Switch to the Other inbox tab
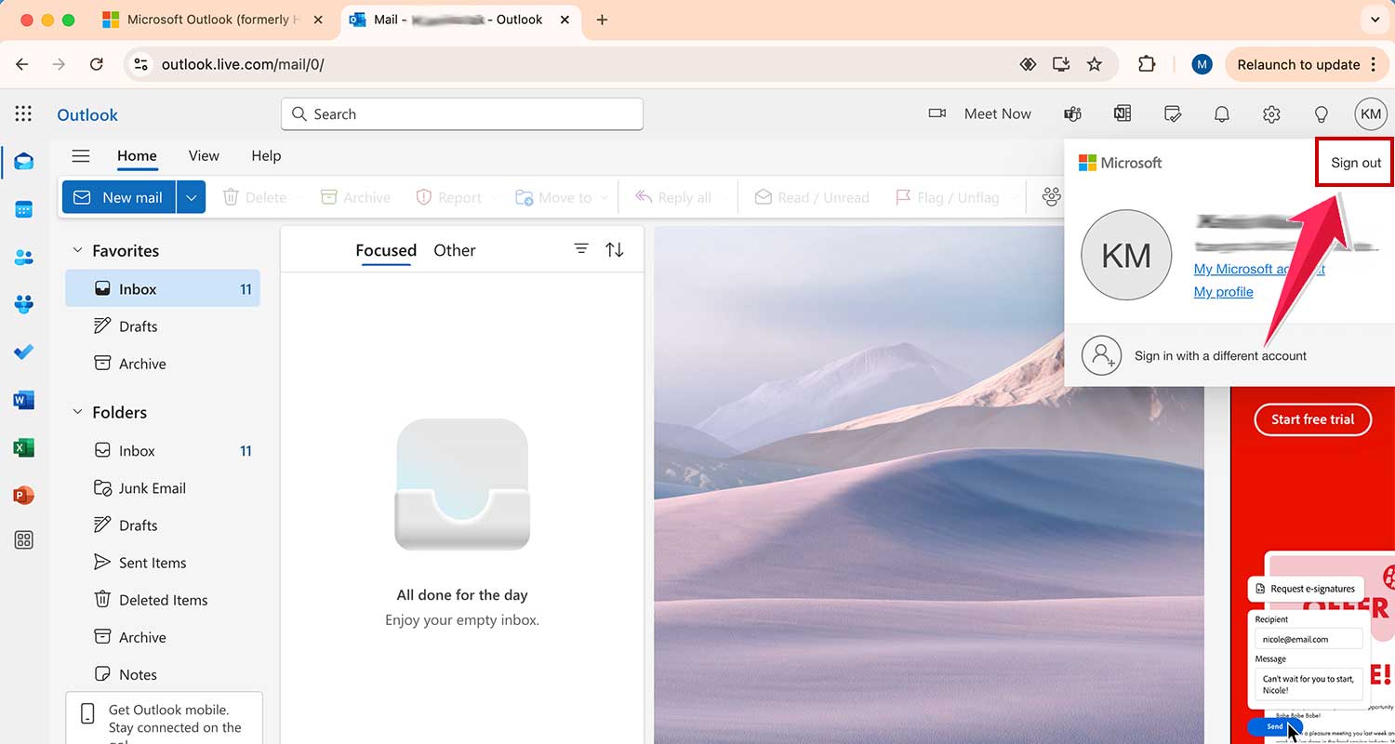The image size is (1395, 744). click(x=455, y=249)
